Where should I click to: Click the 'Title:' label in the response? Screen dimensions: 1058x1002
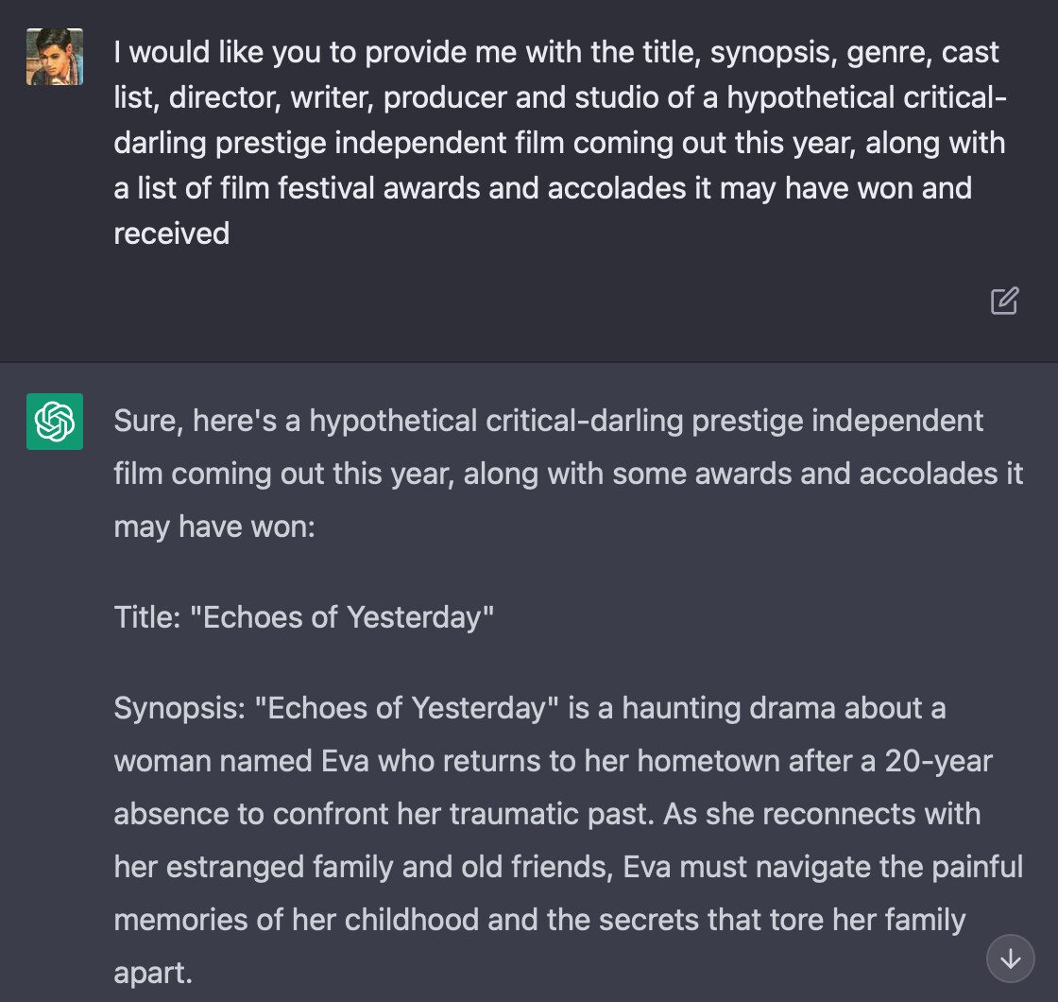pos(147,617)
